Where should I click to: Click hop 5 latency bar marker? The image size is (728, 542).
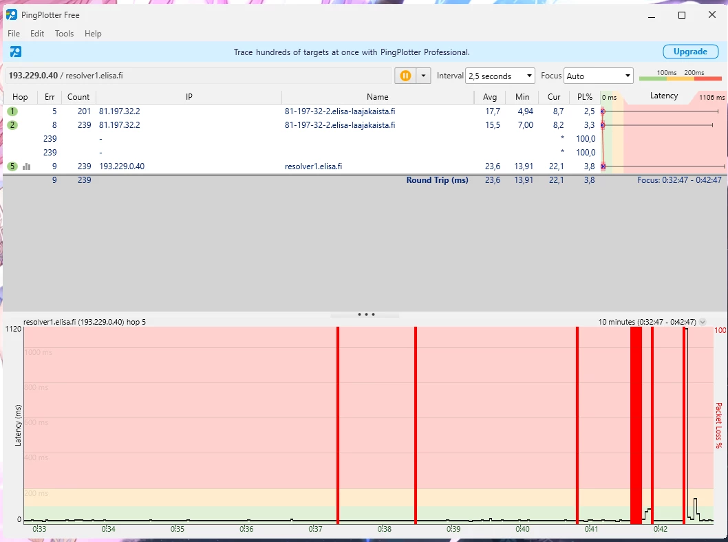(603, 166)
